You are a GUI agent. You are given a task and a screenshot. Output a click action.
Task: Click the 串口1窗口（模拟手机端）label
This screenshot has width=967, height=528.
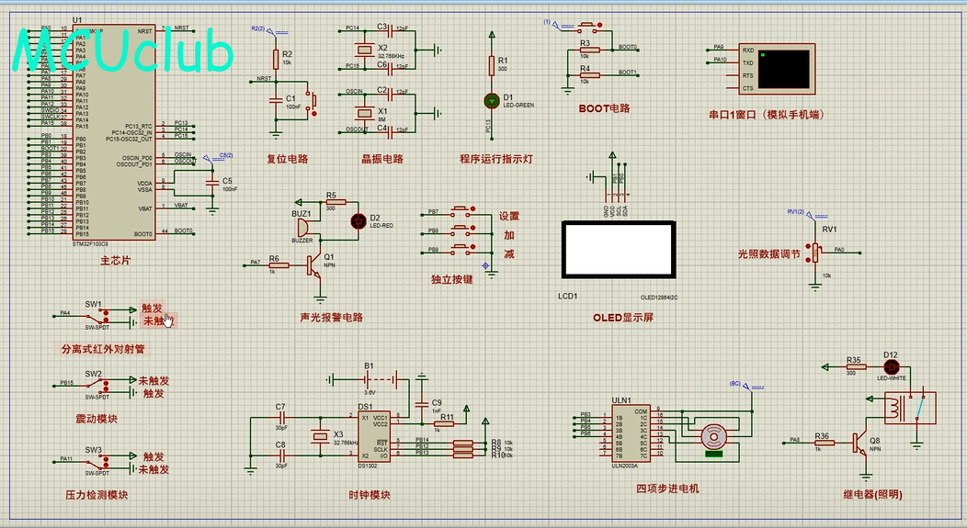pos(768,115)
